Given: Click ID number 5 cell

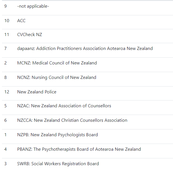Looking at the screenshot, I should [5, 106].
